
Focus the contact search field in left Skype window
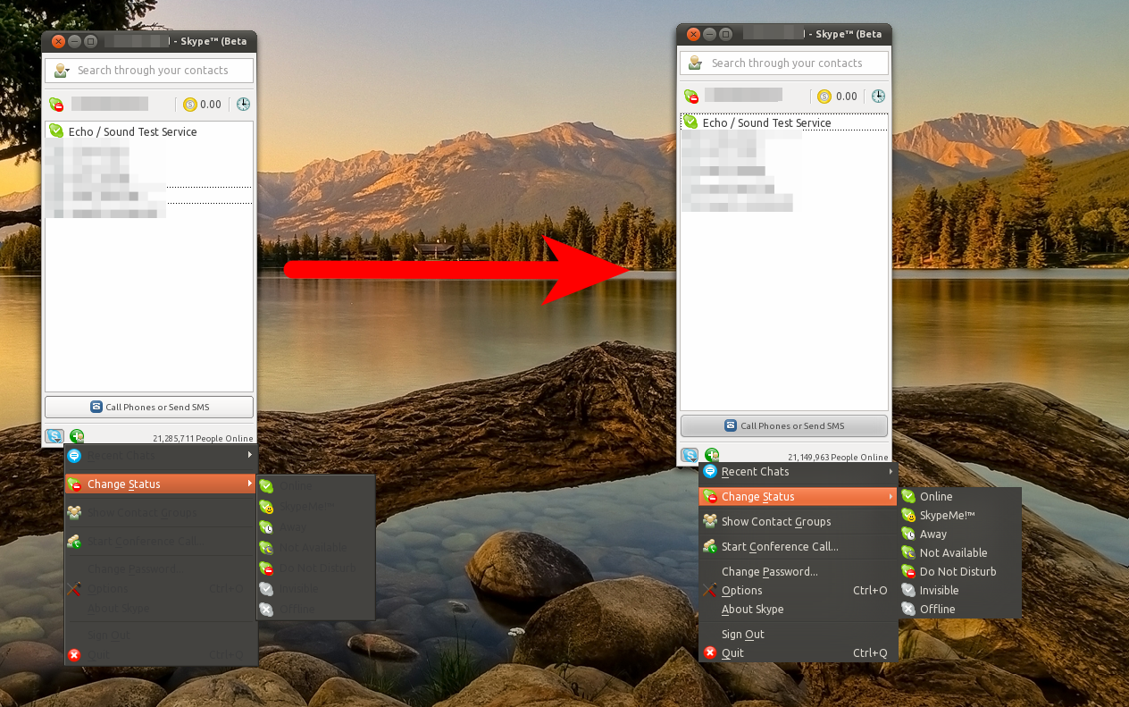click(149, 71)
